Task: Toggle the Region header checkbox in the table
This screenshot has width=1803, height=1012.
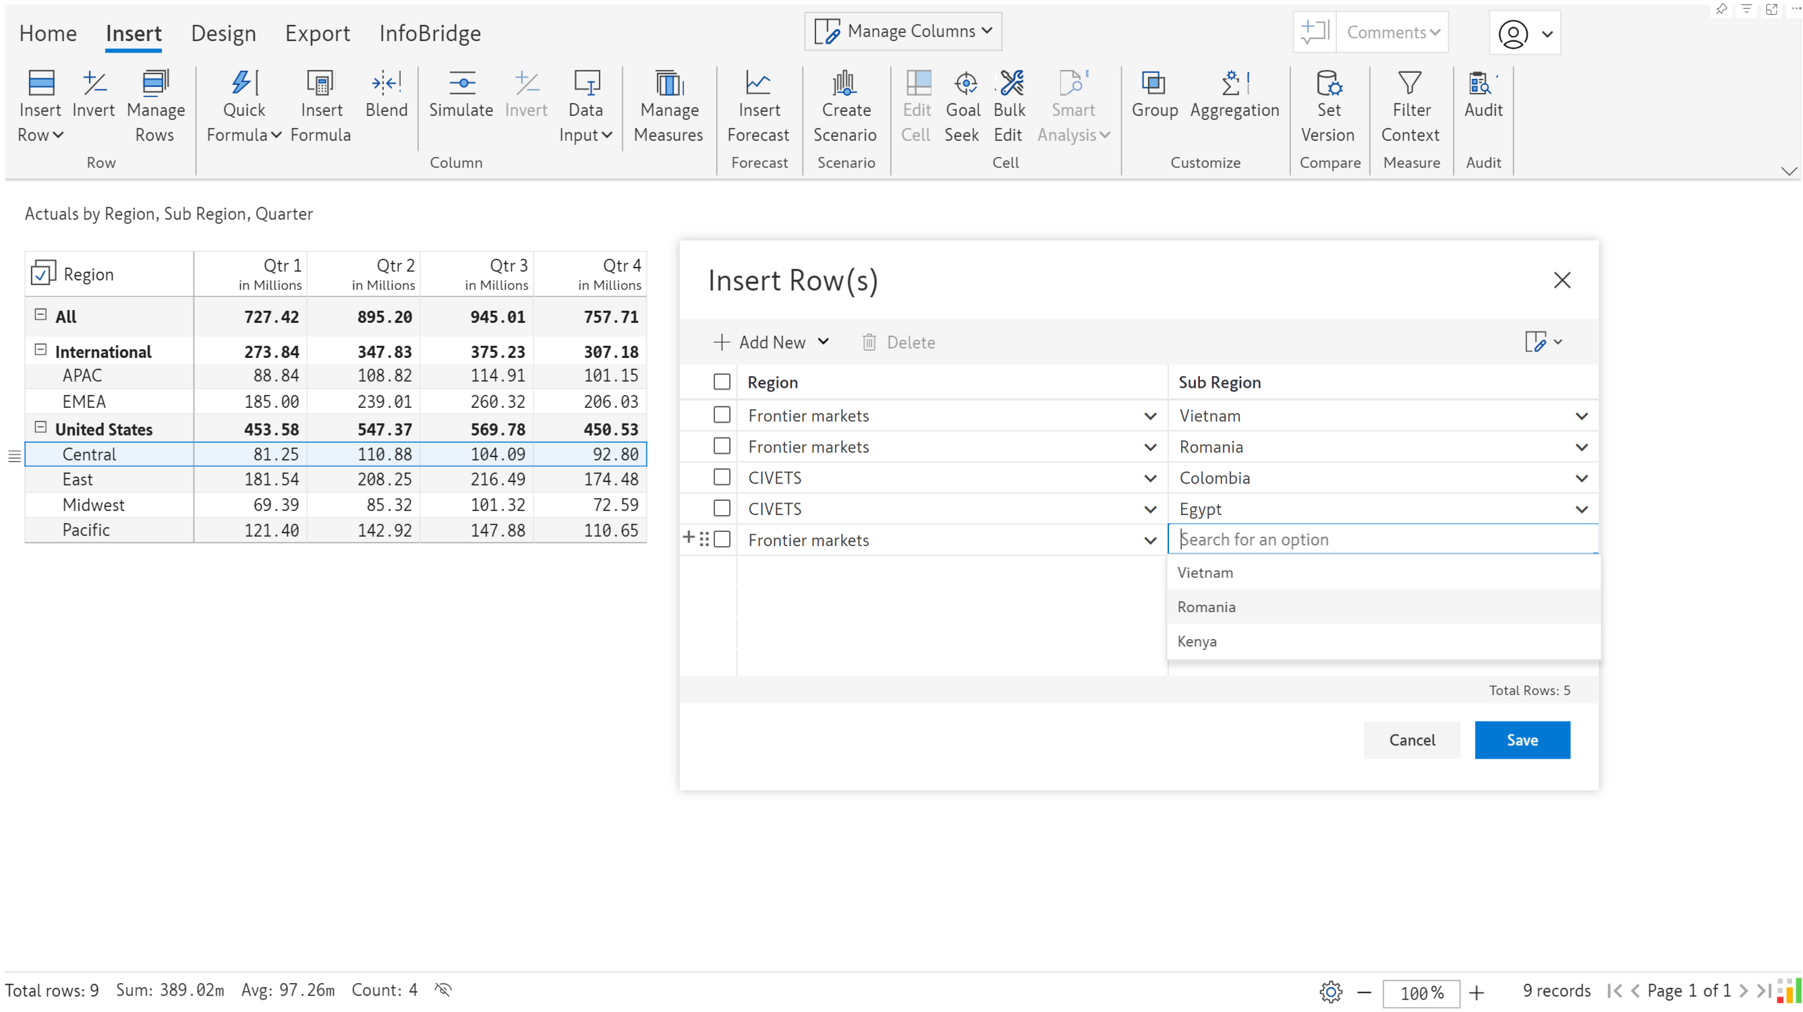Action: click(x=42, y=274)
